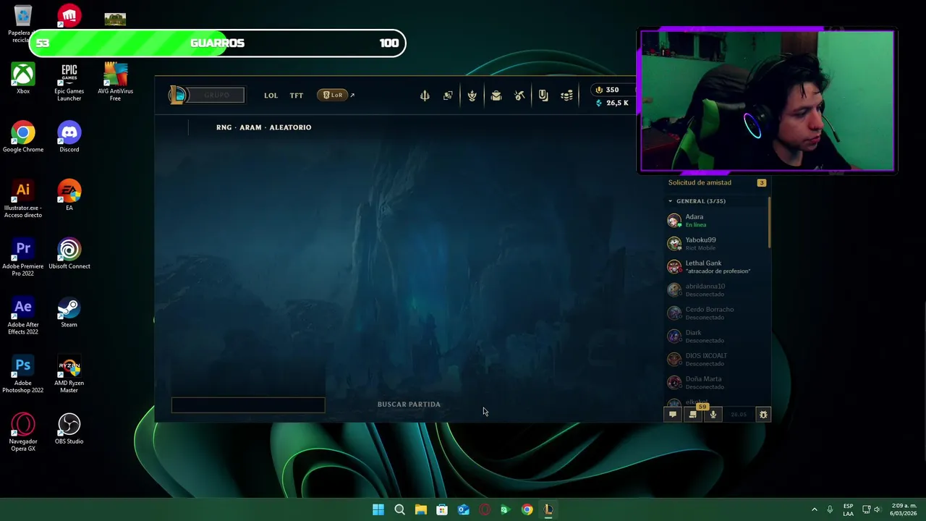This screenshot has width=926, height=521.
Task: Collapse the GENERAL (3/35) friends group
Action: pos(697,201)
